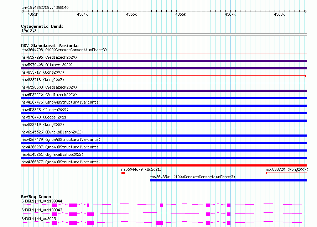This screenshot has width=317, height=227.
Task: Click the 19p13.3 cytogenetic band label
Action: coord(29,31)
